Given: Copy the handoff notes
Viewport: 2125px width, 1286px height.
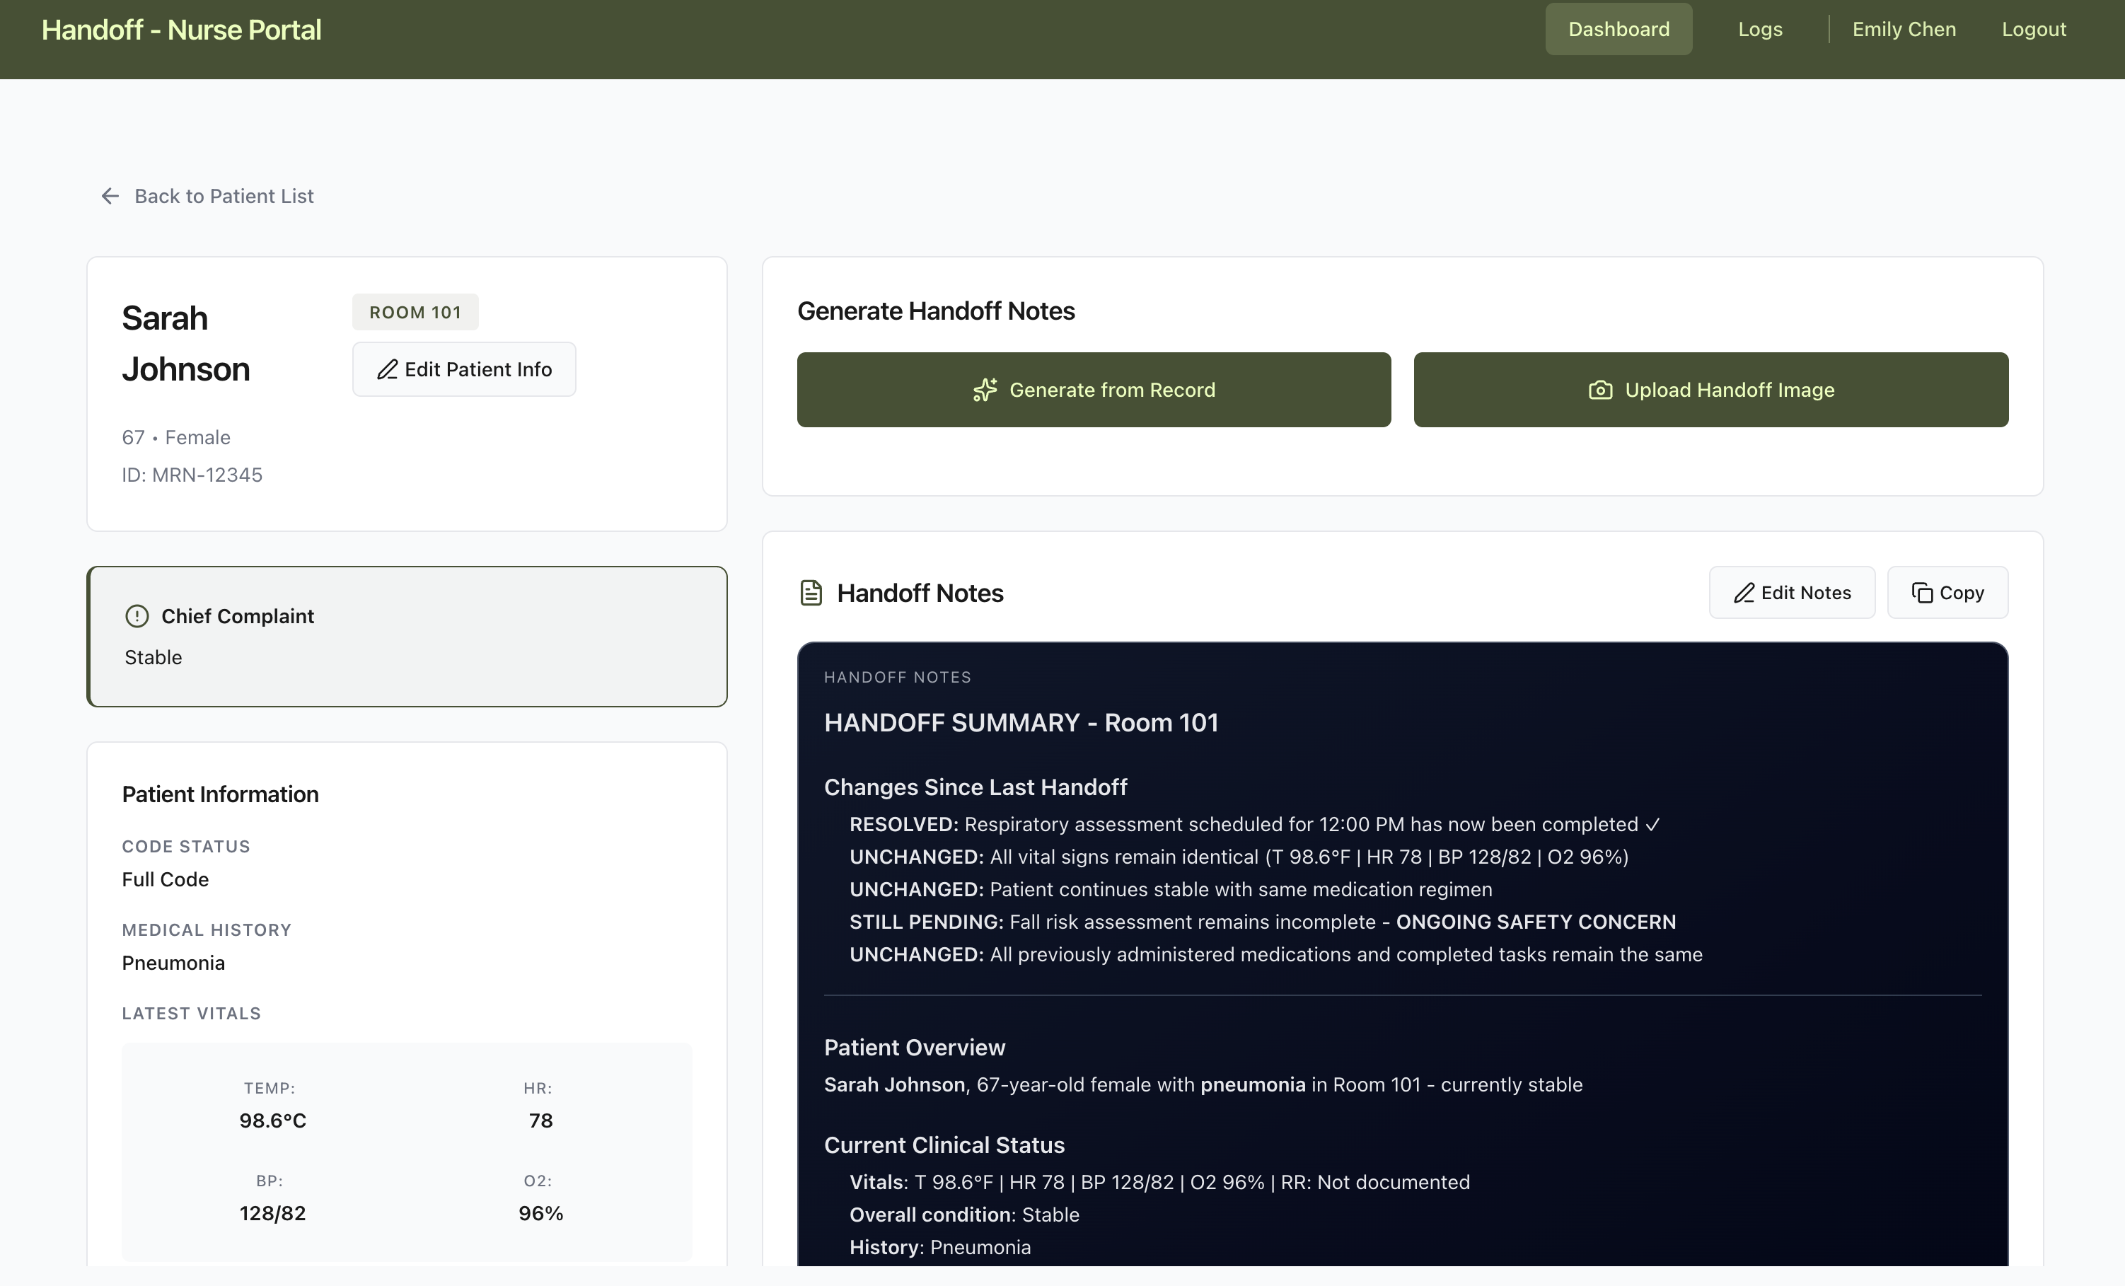Looking at the screenshot, I should click(1947, 593).
